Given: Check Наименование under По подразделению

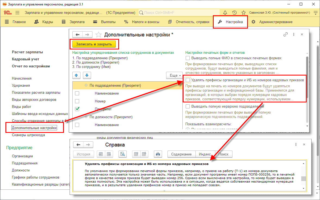Looking at the screenshot, I should point(77,93).
